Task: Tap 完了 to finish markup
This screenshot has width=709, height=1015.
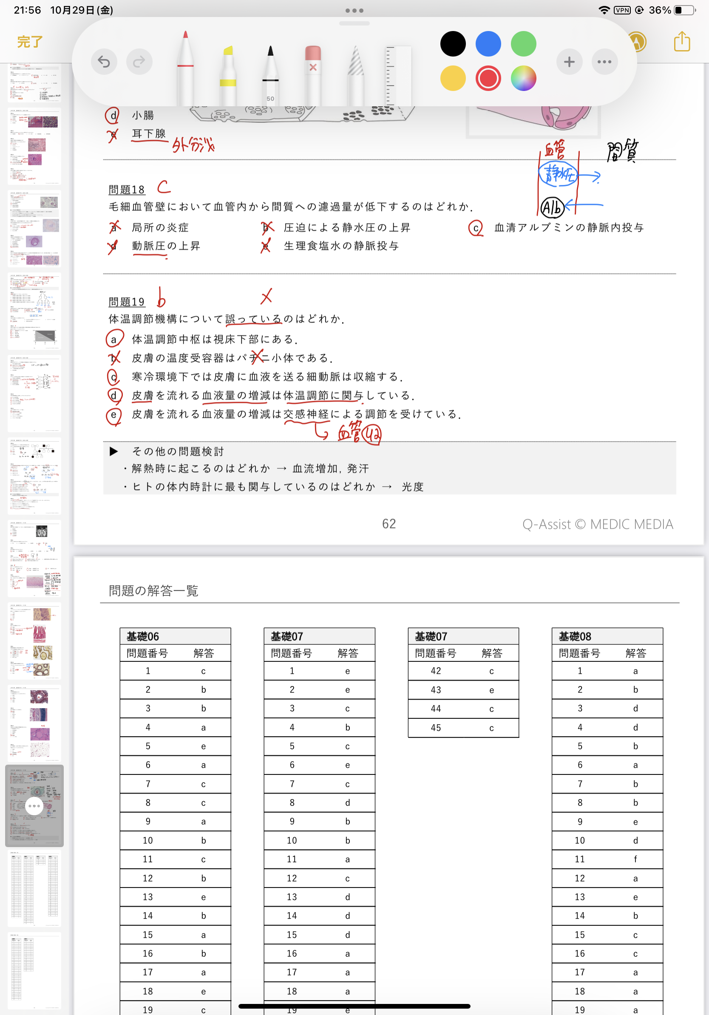Action: (30, 42)
